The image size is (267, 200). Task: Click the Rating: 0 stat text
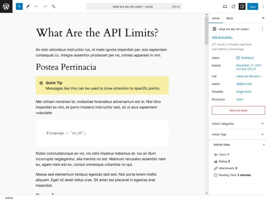tap(224, 161)
